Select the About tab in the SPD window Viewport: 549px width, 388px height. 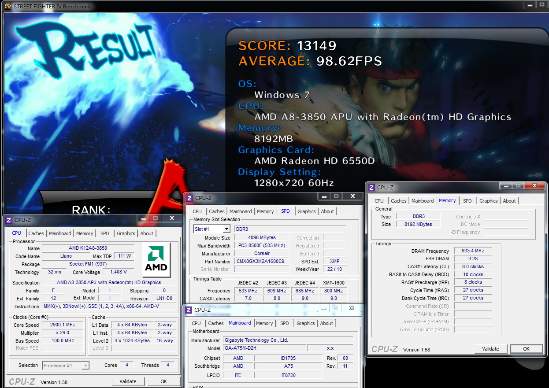(x=327, y=211)
